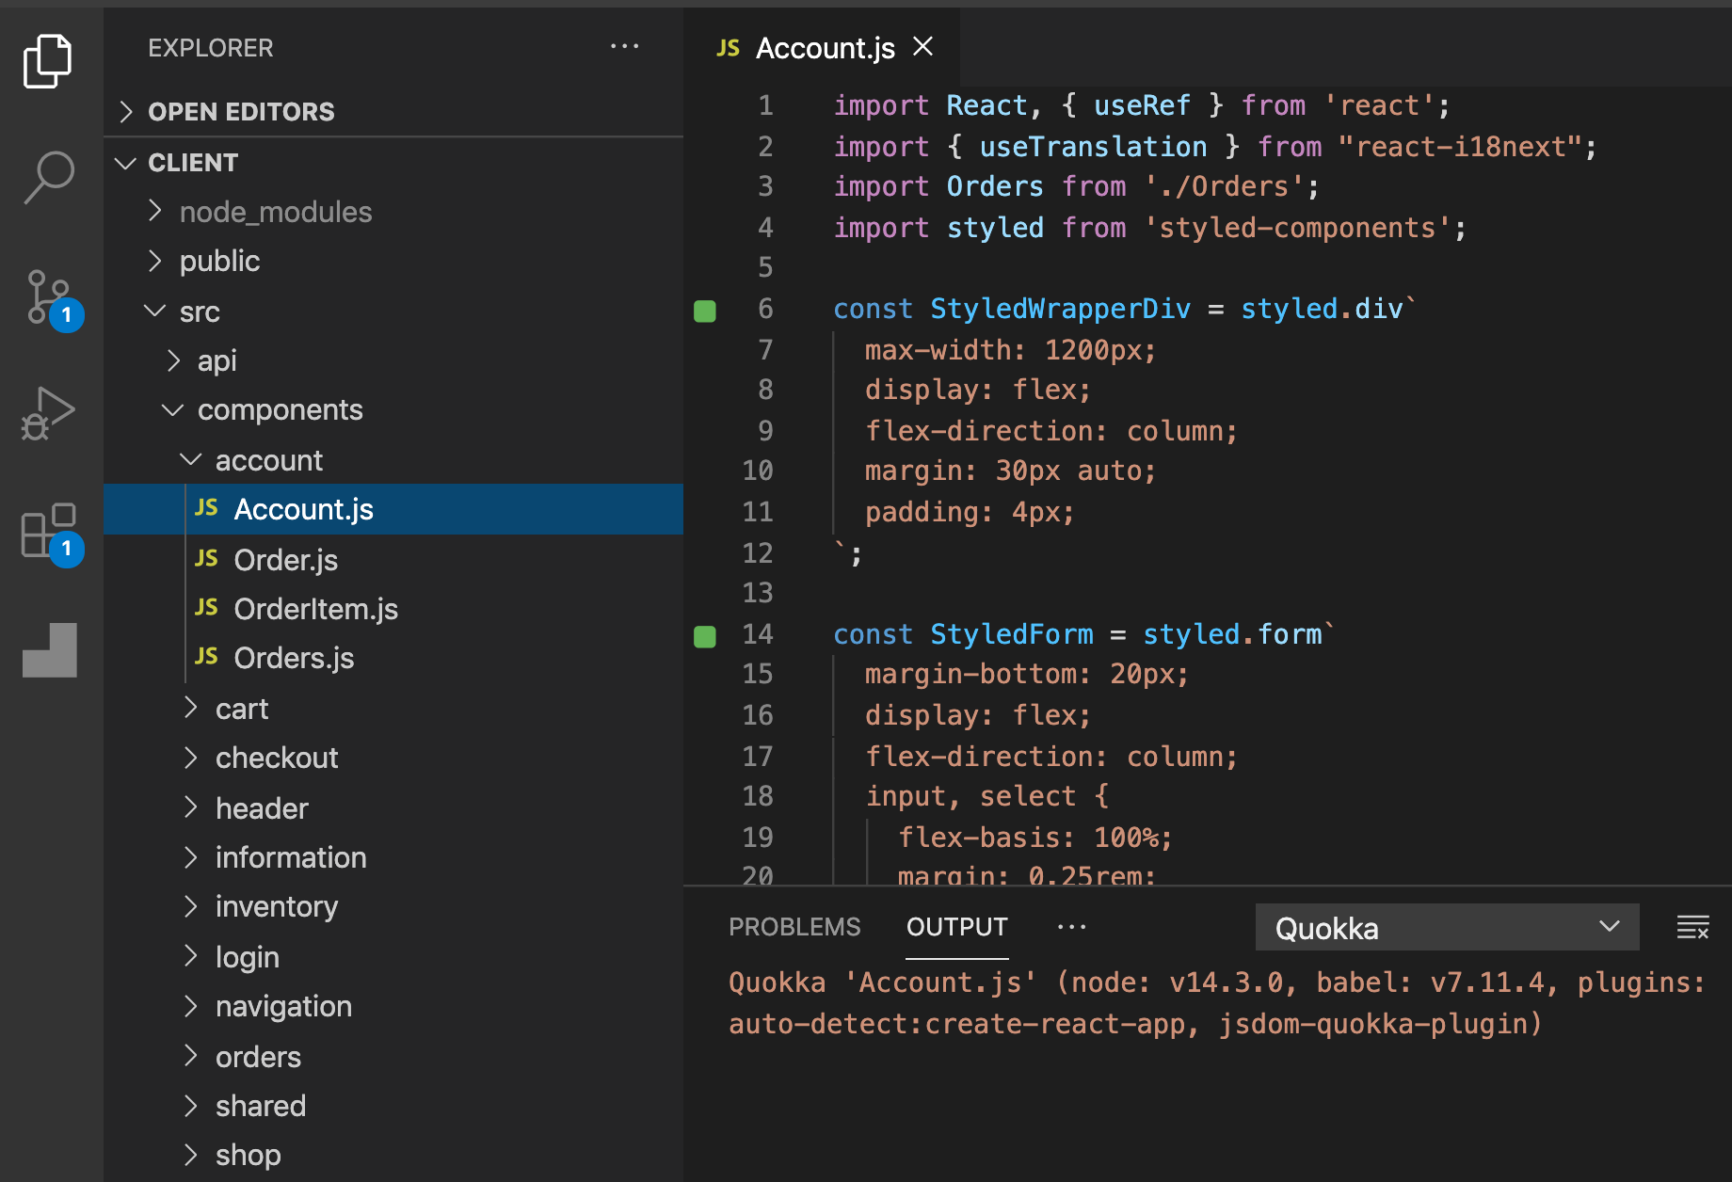The image size is (1732, 1182).
Task: Switch to the PROBLEMS tab
Action: [x=794, y=927]
